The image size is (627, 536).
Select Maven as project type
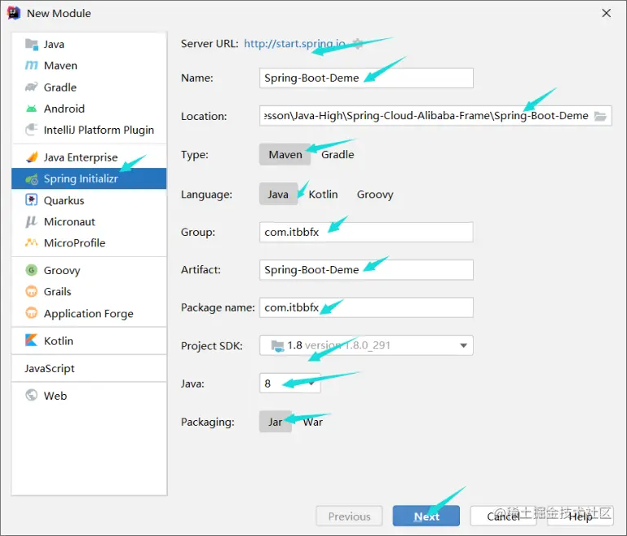pos(285,154)
